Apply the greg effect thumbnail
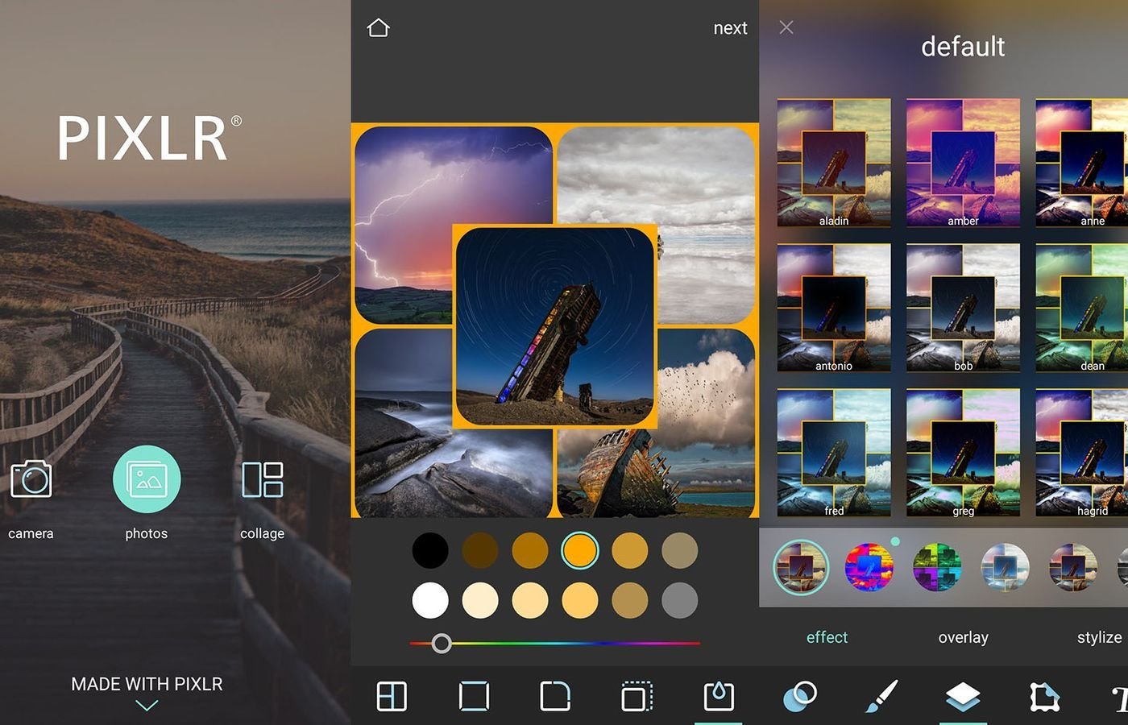This screenshot has height=725, width=1128. click(x=963, y=453)
